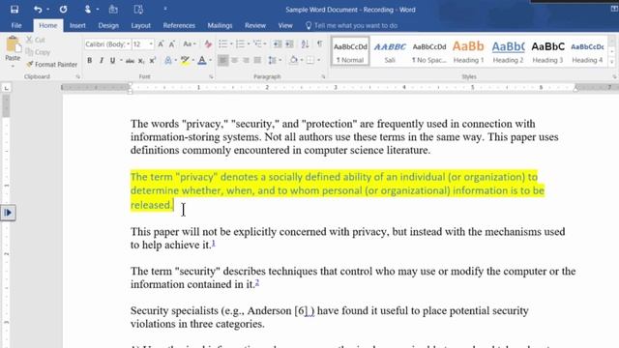Clear all formatting from the selection
619x348 pixels.
point(208,44)
